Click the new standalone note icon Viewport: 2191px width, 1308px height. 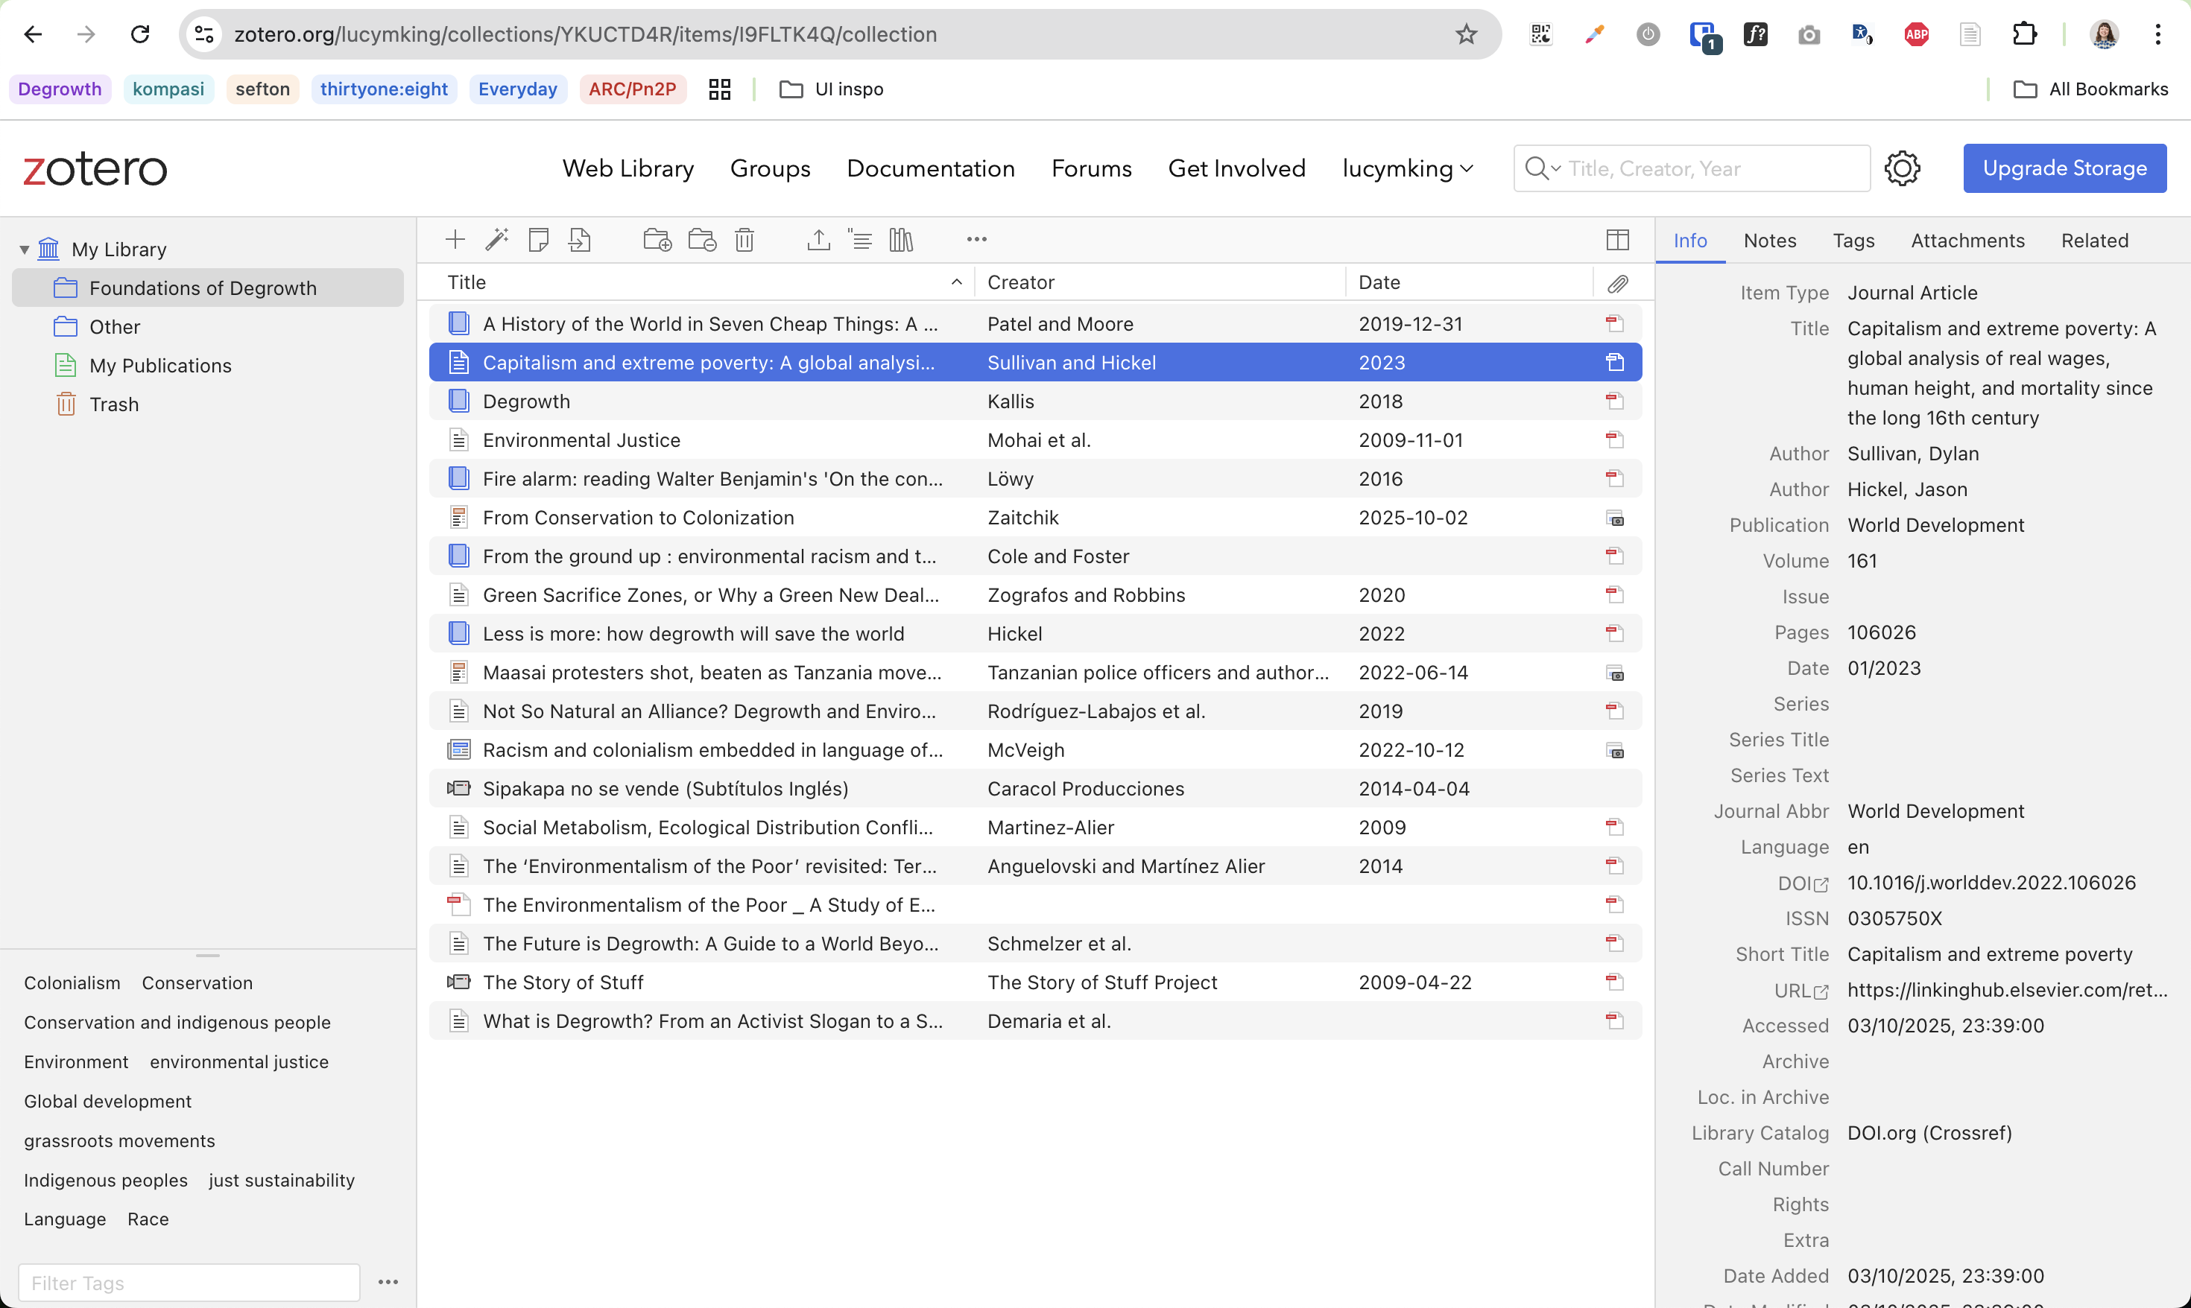point(539,240)
